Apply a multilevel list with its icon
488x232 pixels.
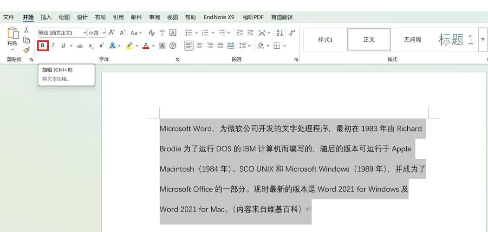(x=222, y=32)
